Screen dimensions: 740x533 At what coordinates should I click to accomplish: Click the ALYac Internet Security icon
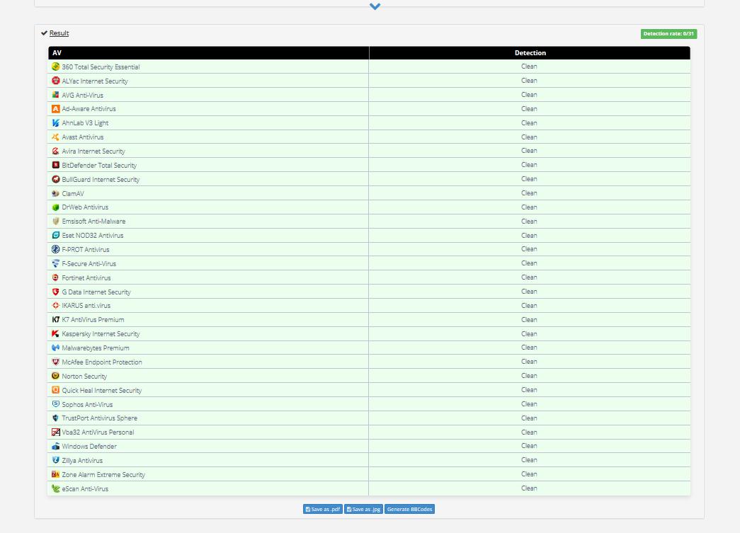click(x=56, y=81)
